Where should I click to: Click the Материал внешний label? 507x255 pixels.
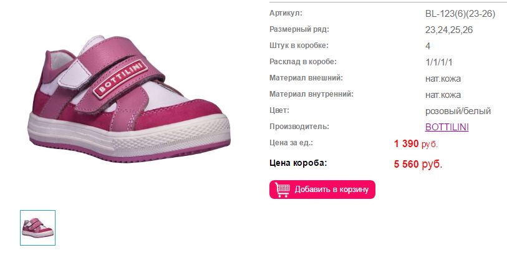pyautogui.click(x=306, y=78)
